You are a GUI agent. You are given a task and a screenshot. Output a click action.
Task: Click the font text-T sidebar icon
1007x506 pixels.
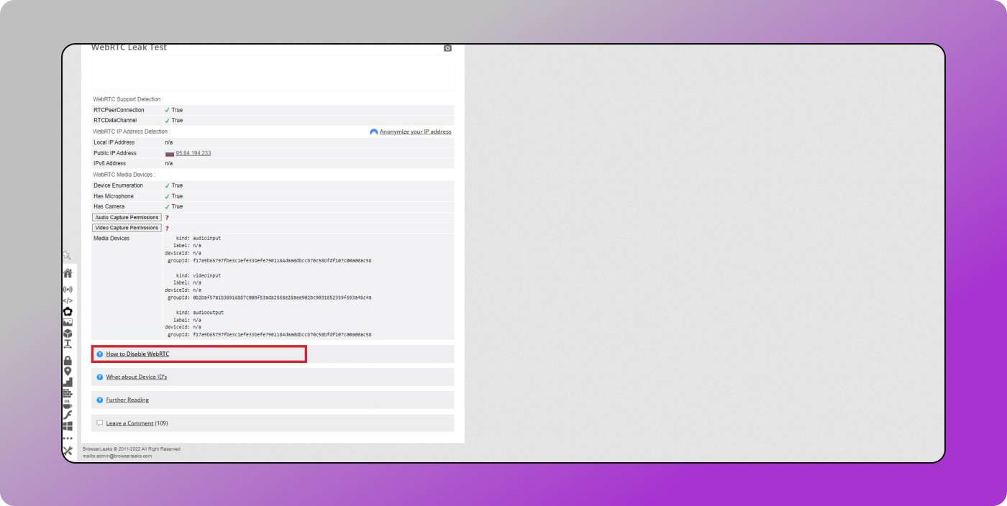click(x=68, y=344)
